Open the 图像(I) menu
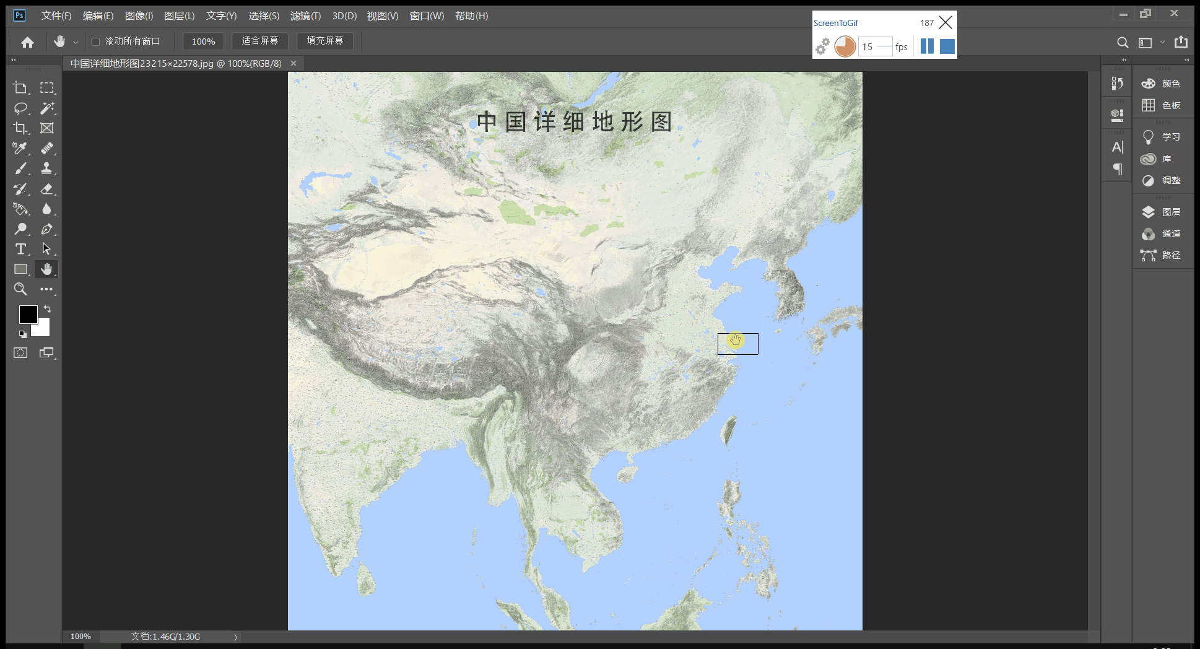1200x649 pixels. (139, 16)
